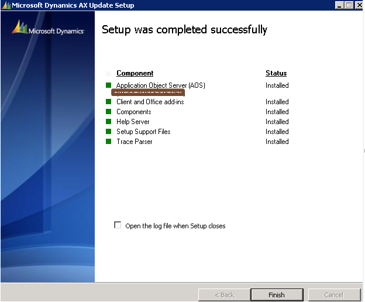Enable Open the log file when Setup closes
Viewport: 365px width, 302px height.
[x=118, y=225]
